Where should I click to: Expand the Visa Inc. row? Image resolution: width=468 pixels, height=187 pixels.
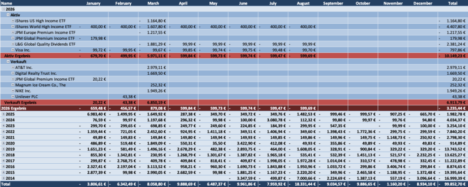point(13,50)
